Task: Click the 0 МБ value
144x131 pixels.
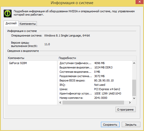Action: pyautogui.click(x=97, y=72)
